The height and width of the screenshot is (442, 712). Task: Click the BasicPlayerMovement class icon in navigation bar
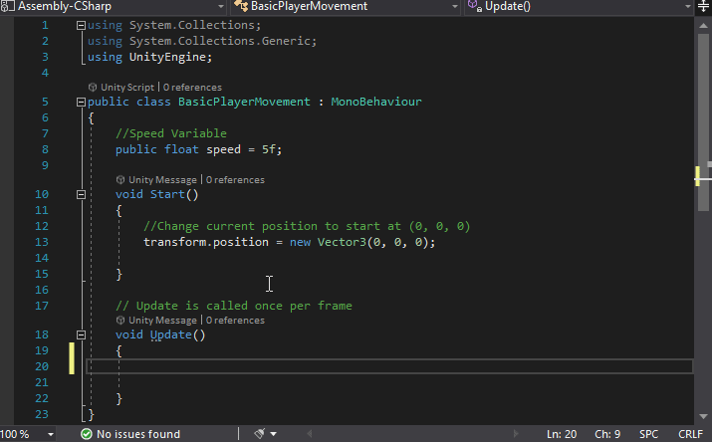[x=241, y=6]
